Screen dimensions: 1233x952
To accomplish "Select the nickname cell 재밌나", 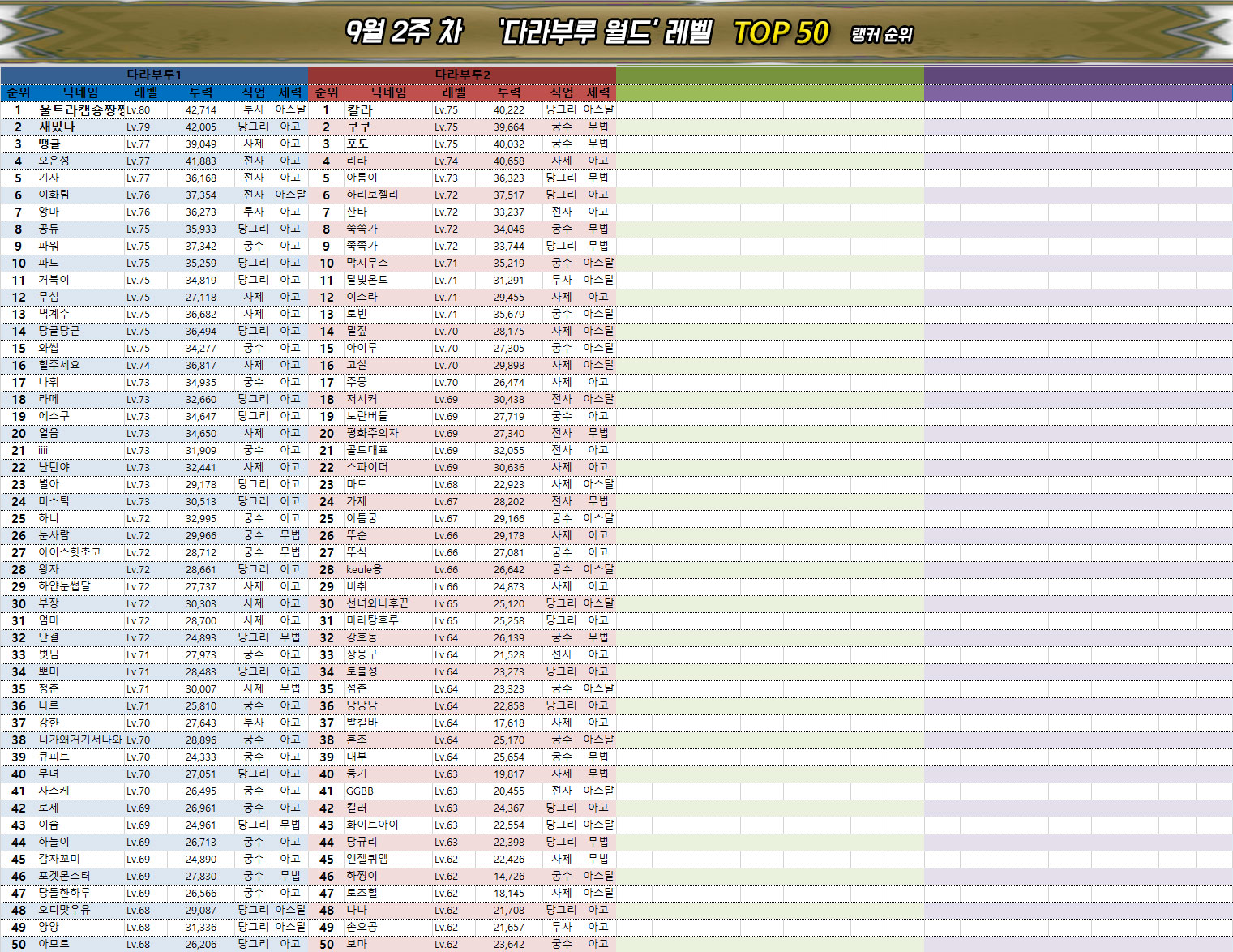I will coord(57,127).
